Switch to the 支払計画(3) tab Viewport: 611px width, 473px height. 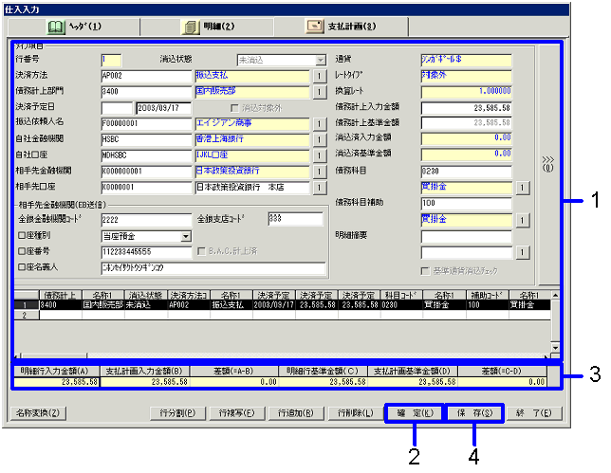pos(342,27)
